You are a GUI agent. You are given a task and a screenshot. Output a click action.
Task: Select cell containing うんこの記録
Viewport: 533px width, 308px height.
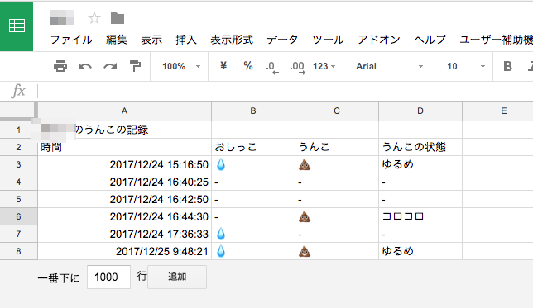[x=124, y=130]
